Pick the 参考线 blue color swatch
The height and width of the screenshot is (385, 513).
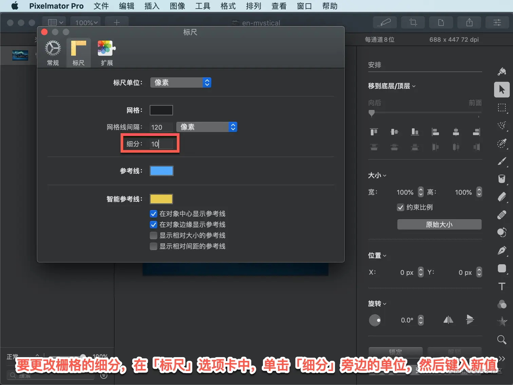pyautogui.click(x=161, y=171)
